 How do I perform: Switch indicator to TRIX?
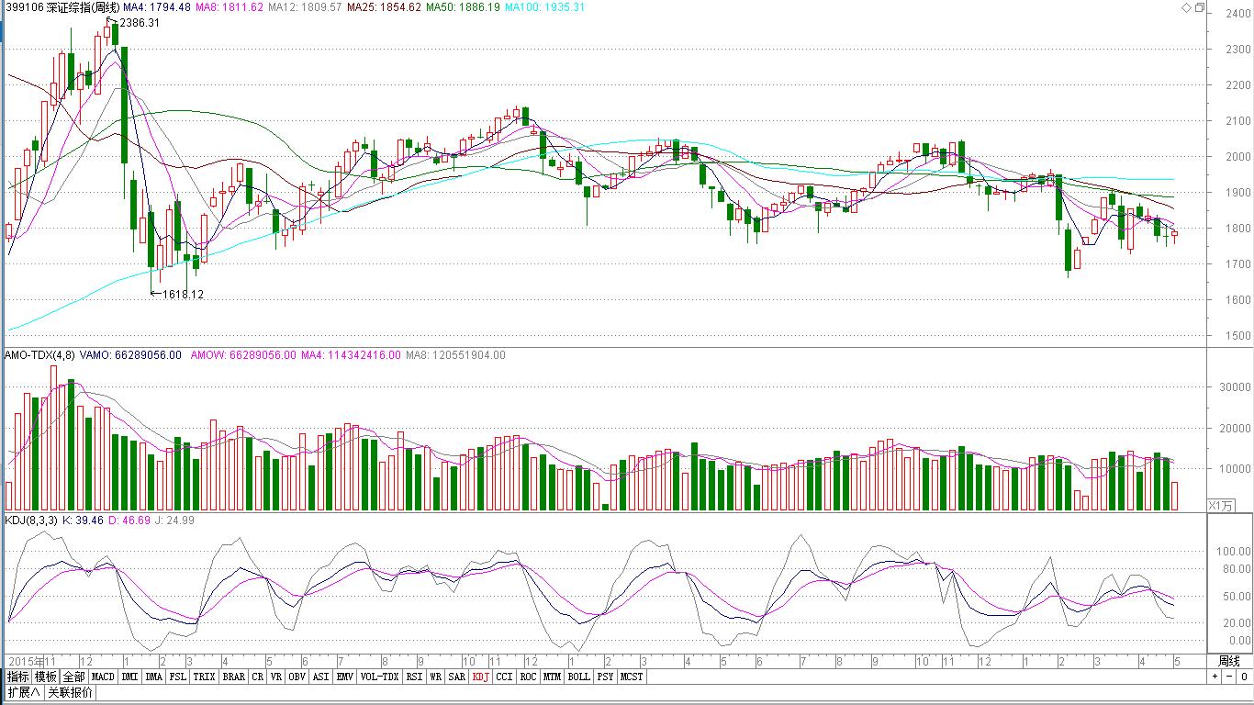point(205,677)
